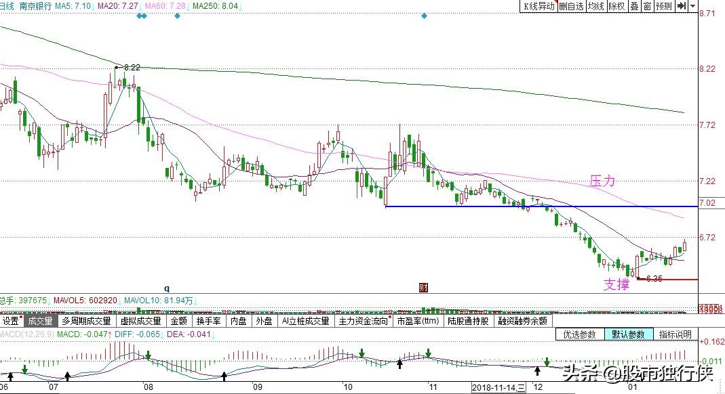Switch to 多周期成交量 tab
This screenshot has height=394, width=725.
pyautogui.click(x=86, y=321)
